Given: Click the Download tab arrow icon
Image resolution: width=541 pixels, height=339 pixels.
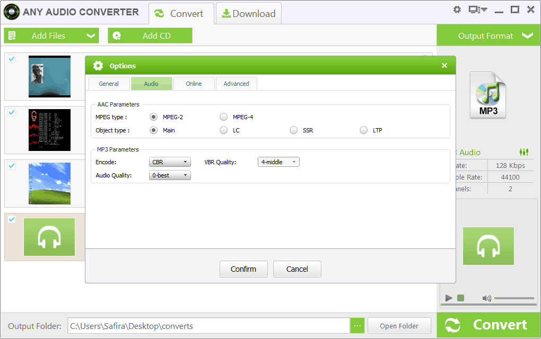Looking at the screenshot, I should point(226,13).
